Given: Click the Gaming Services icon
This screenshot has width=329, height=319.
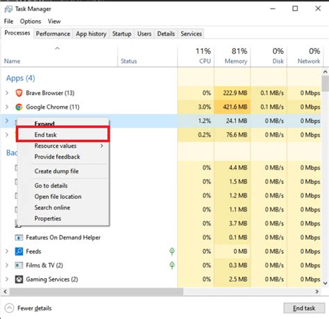Looking at the screenshot, I should [x=19, y=279].
